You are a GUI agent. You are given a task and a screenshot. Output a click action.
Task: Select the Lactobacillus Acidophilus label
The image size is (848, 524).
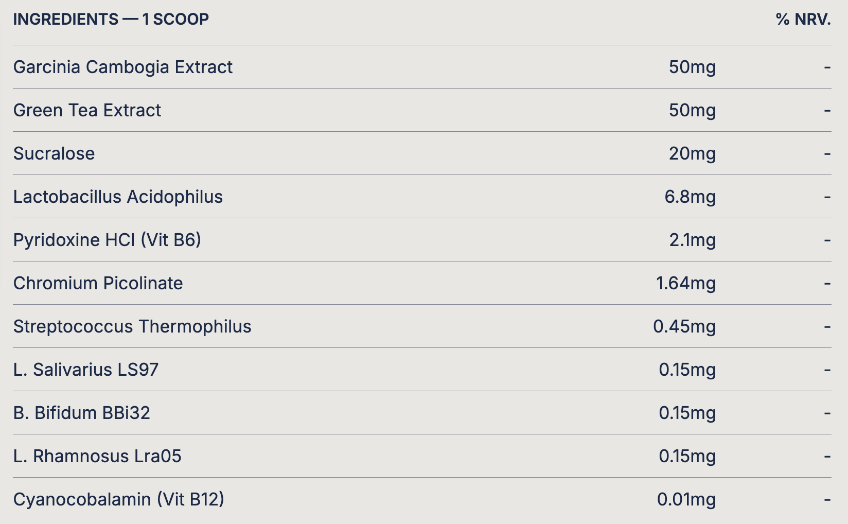click(x=118, y=197)
